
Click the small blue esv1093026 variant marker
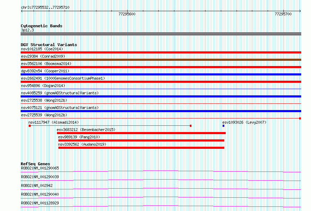223,126
